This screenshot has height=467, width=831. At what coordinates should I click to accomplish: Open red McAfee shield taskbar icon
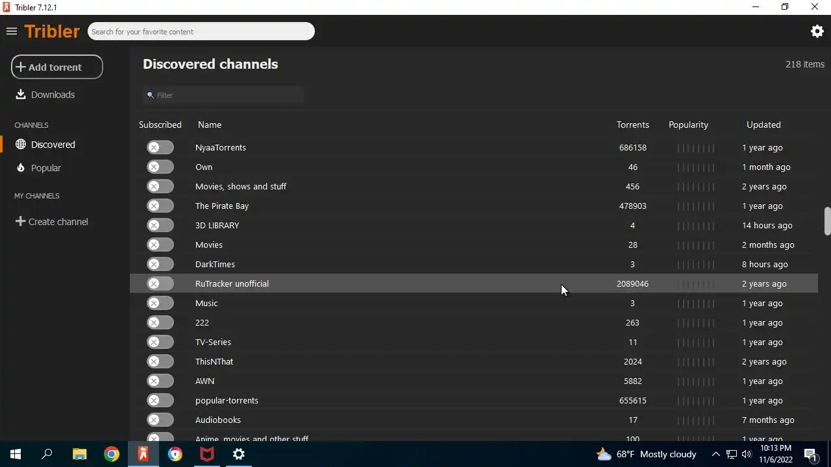(x=207, y=454)
